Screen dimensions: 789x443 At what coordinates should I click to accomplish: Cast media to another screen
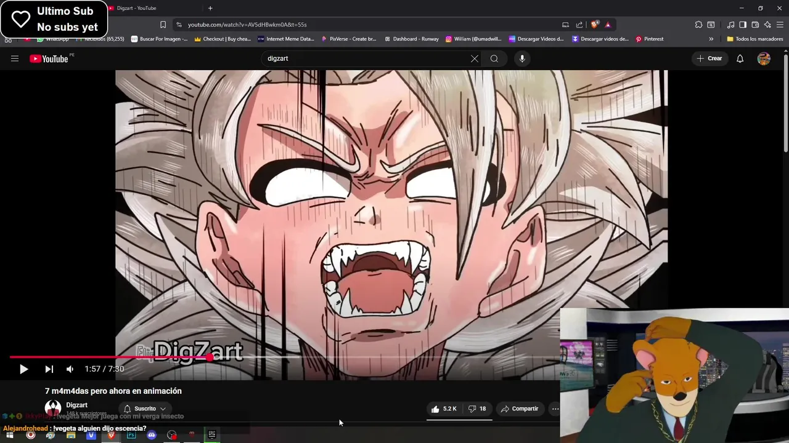[x=565, y=25]
